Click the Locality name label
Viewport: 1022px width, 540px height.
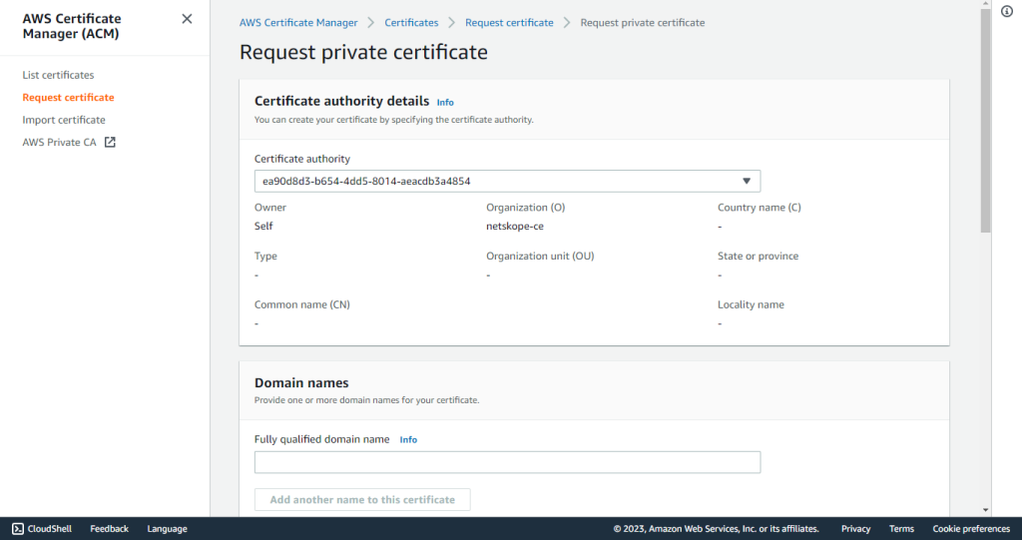click(751, 304)
